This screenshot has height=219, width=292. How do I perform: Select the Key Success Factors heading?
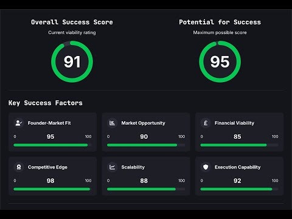[46, 103]
